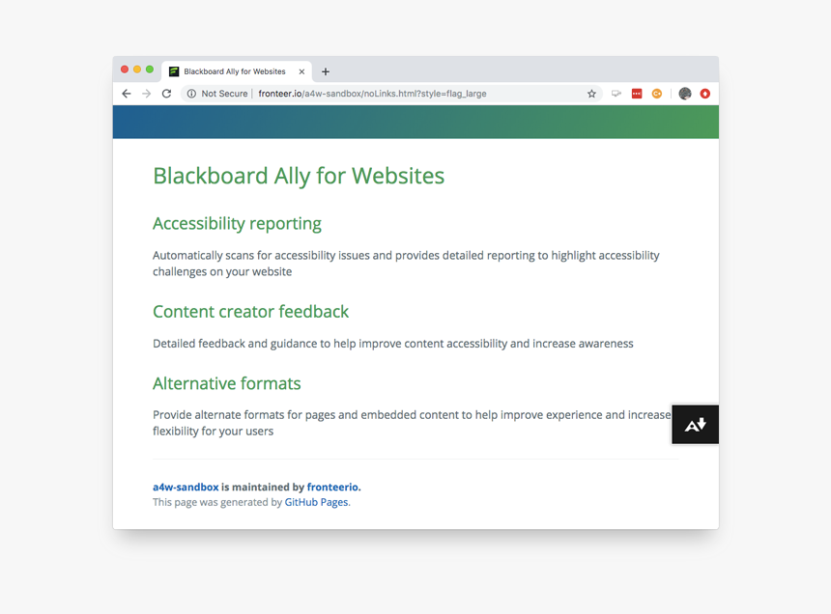Viewport: 831px width, 614px height.
Task: Click paragraph starting 'Provide alternate formats'
Action: [412, 423]
